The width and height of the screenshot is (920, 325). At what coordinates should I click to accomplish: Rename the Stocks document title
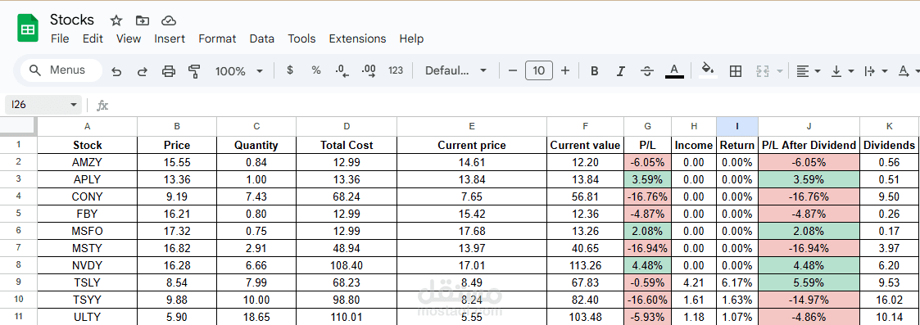(x=71, y=20)
